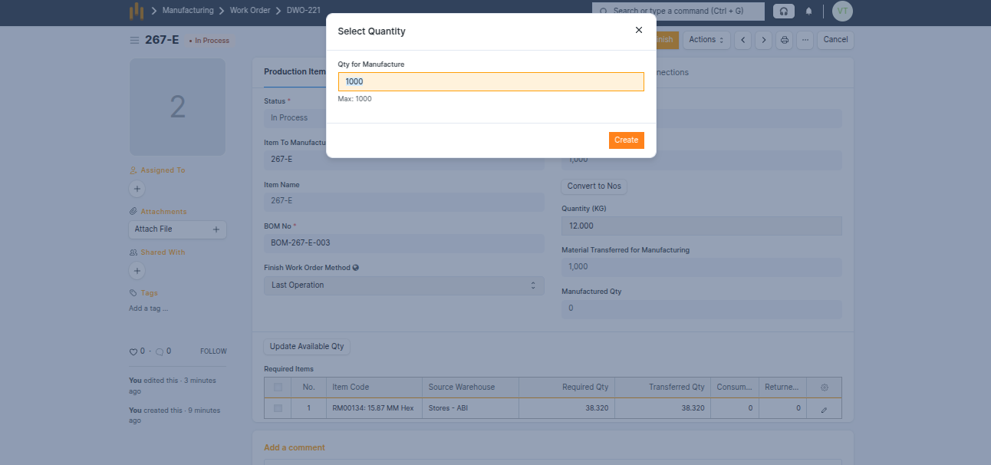Open the headset help icon
991x465 pixels.
[783, 12]
